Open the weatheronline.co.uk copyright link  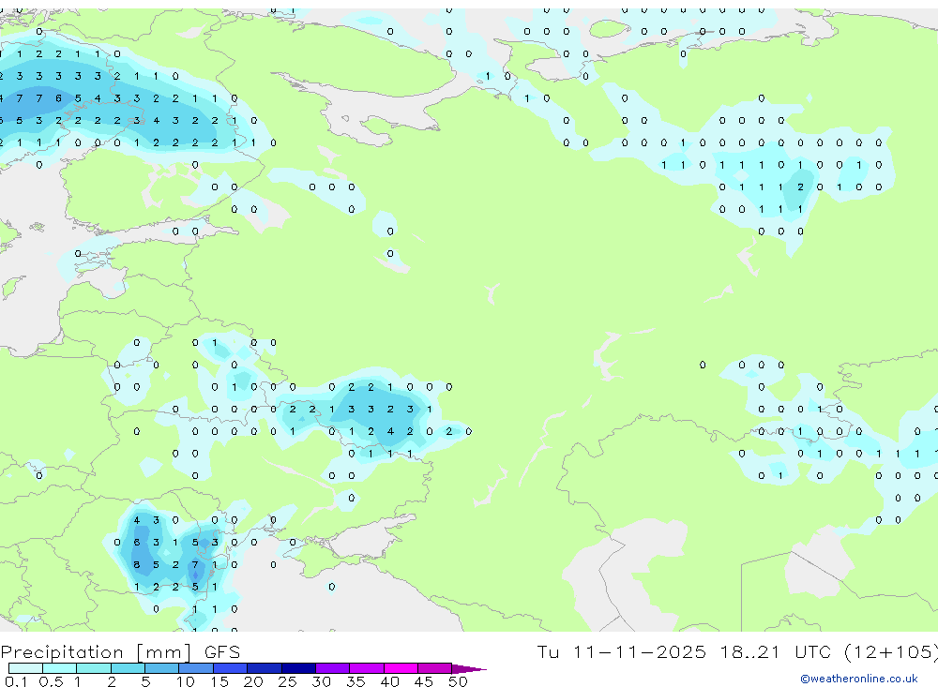[x=859, y=679]
